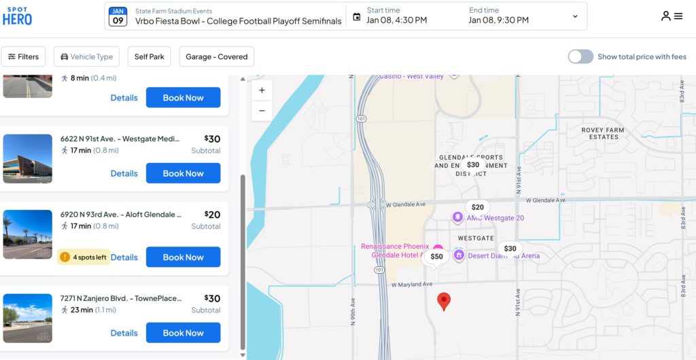Open the Filters panel
The width and height of the screenshot is (696, 360).
tap(23, 57)
